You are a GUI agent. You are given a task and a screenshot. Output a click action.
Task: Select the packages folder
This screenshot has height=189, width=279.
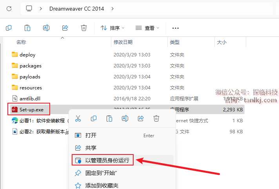31,66
